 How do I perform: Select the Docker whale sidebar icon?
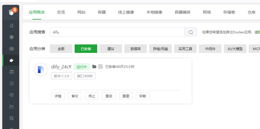(12, 60)
